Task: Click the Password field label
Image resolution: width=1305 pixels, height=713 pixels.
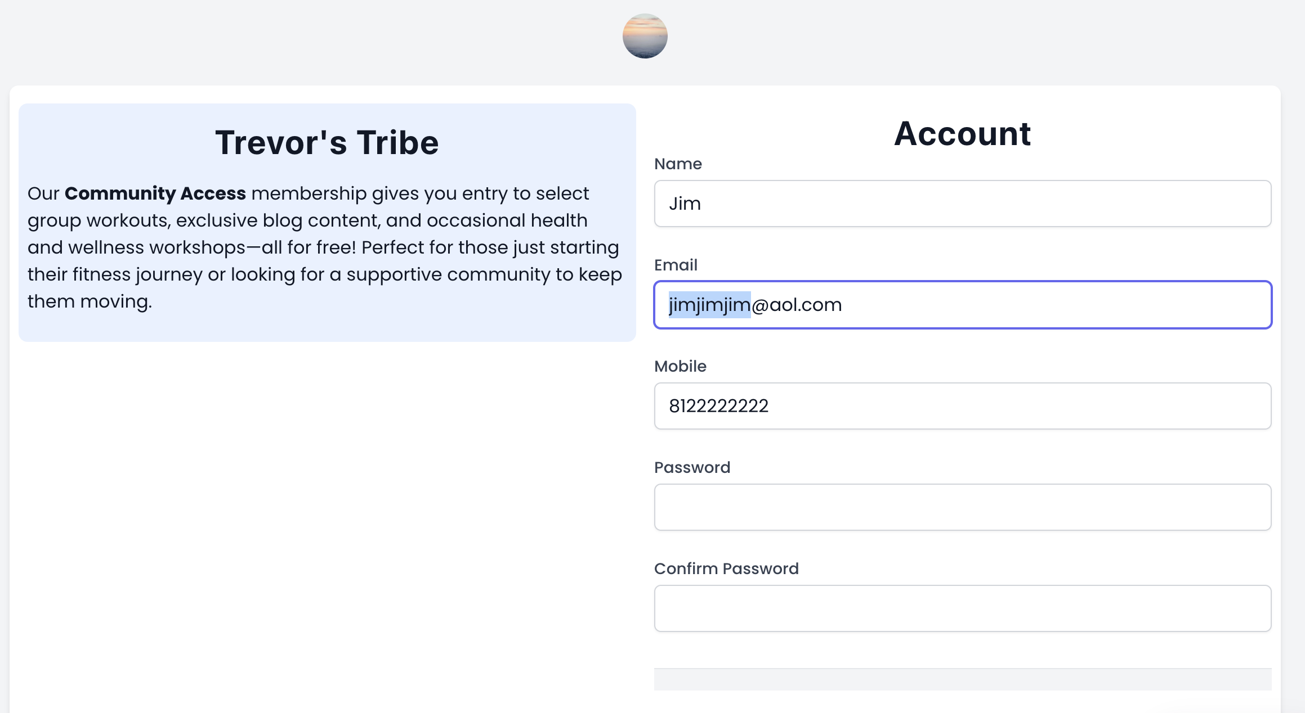Action: [692, 467]
